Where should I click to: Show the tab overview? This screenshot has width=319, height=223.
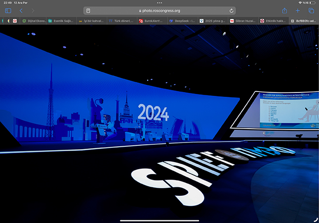coord(311,10)
